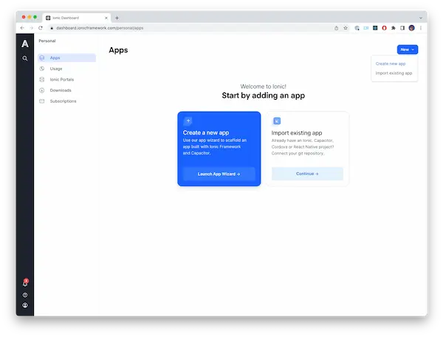The image size is (443, 337).
Task: Open the help question mark icon
Action: (x=25, y=295)
